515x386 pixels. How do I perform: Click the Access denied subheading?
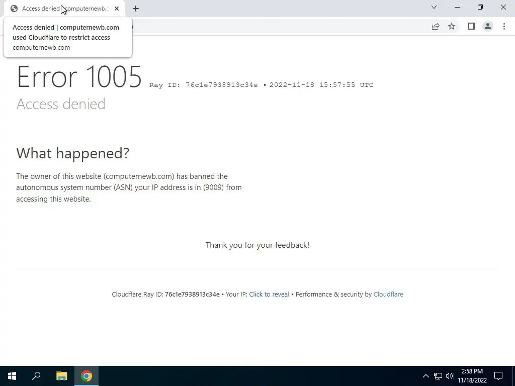[x=61, y=104]
